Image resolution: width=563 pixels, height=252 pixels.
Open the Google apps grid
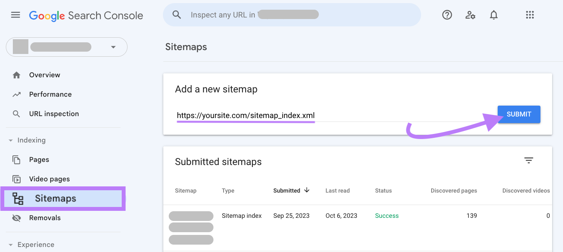530,15
